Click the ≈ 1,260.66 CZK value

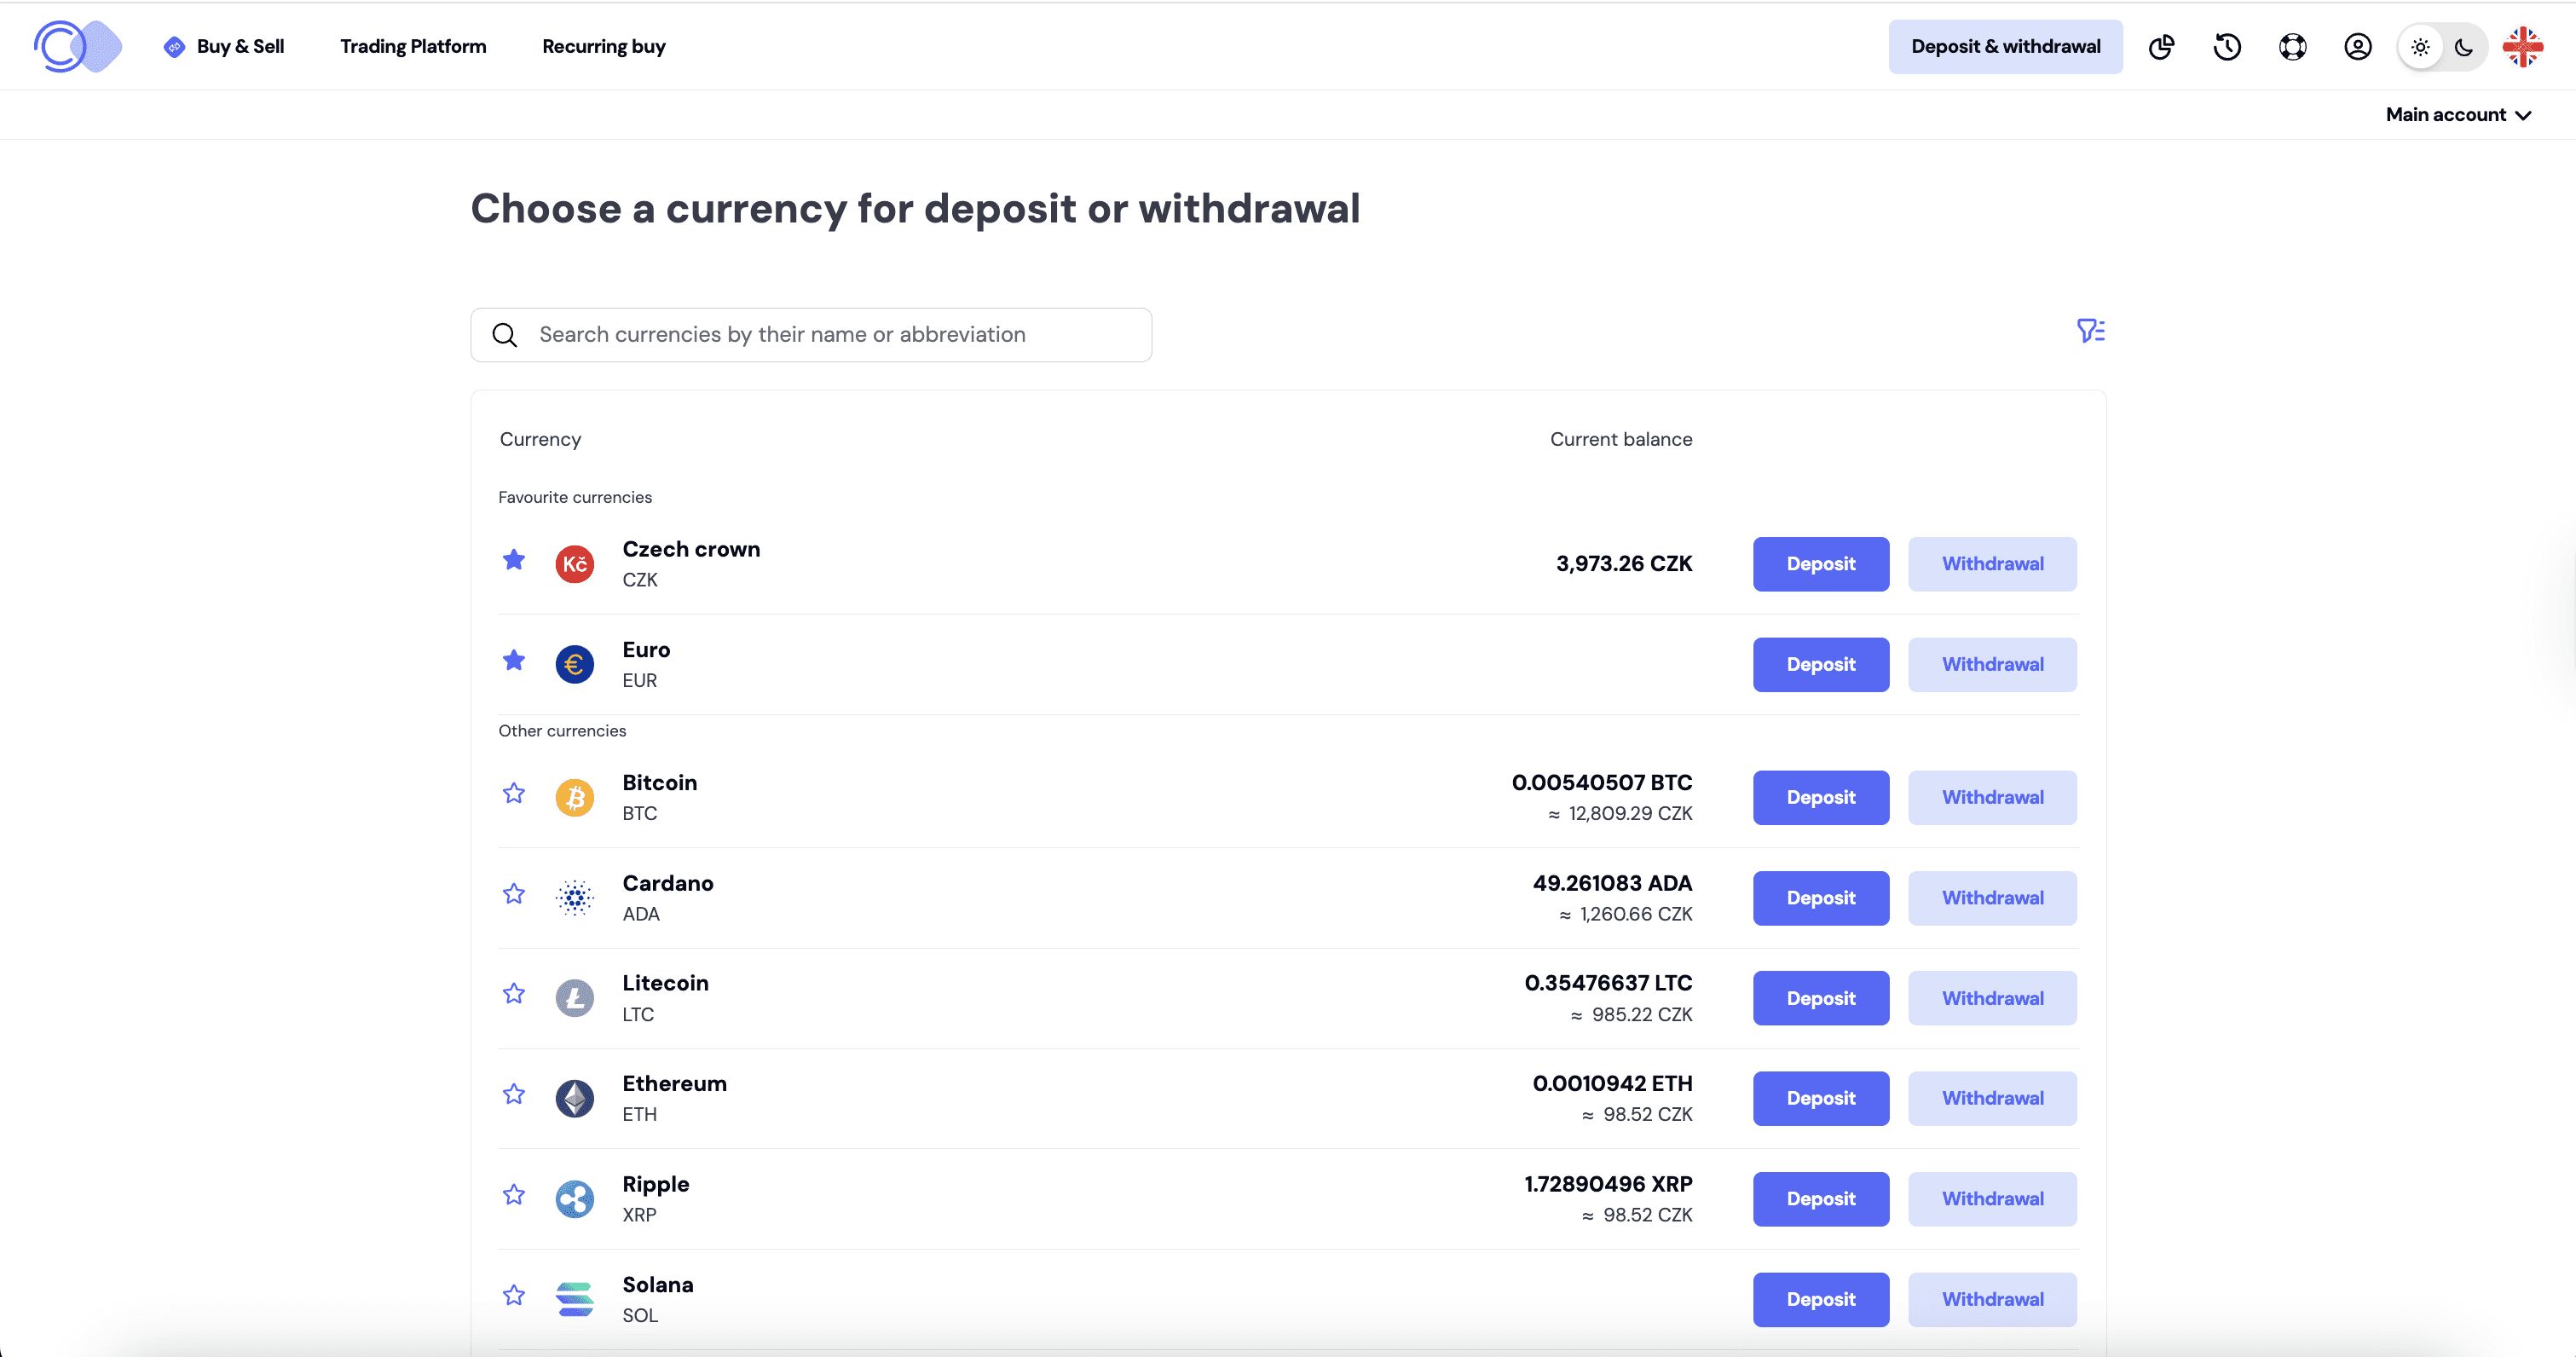1626,914
